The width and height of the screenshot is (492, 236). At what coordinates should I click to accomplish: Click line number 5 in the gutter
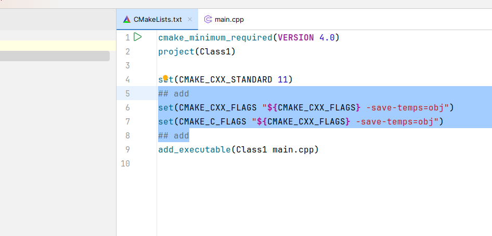point(127,94)
